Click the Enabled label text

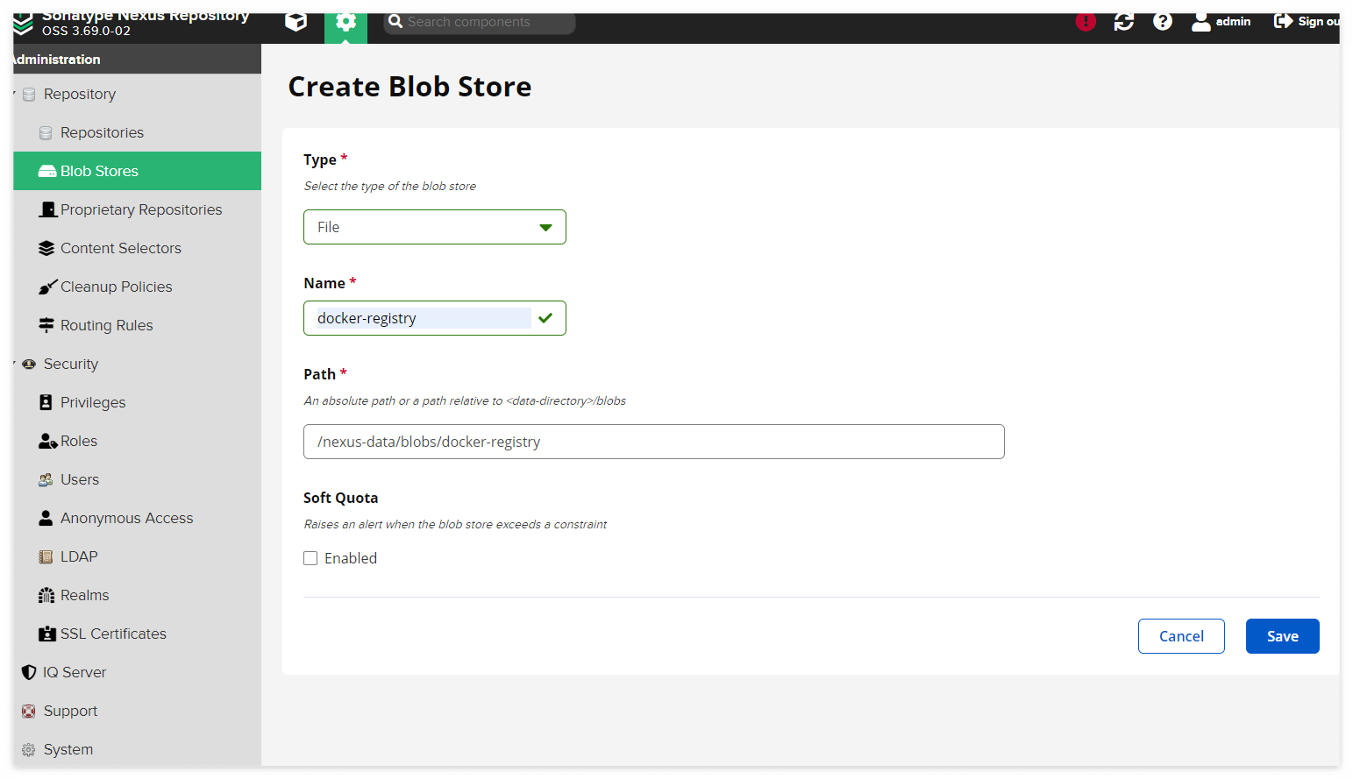tap(351, 558)
